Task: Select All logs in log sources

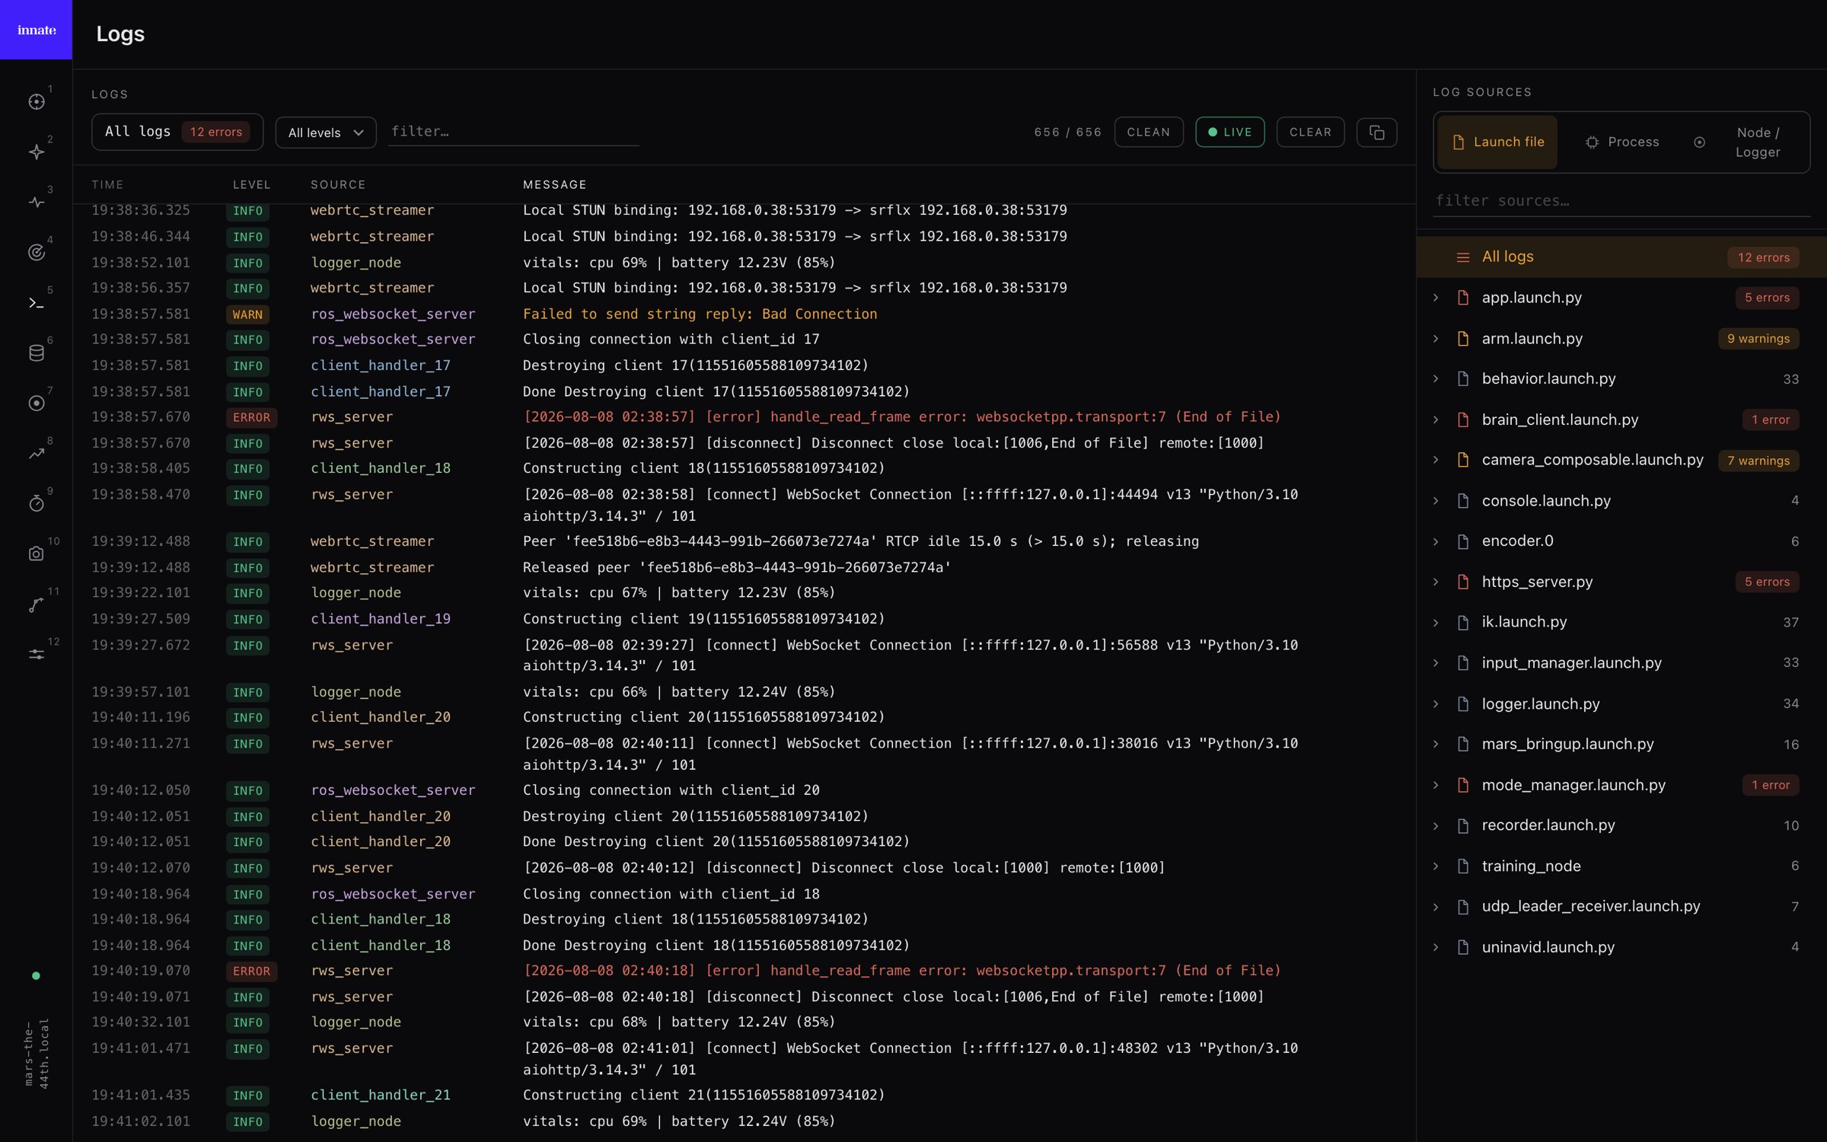Action: [1621, 257]
